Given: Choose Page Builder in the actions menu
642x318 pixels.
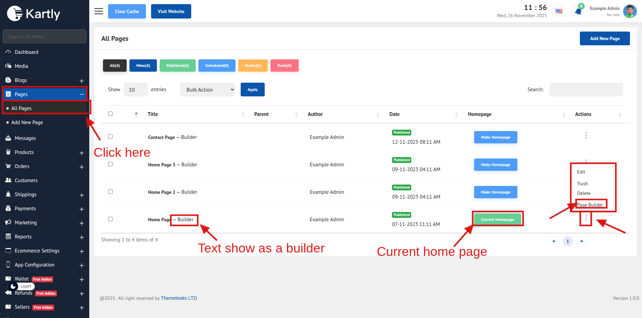Looking at the screenshot, I should [590, 205].
